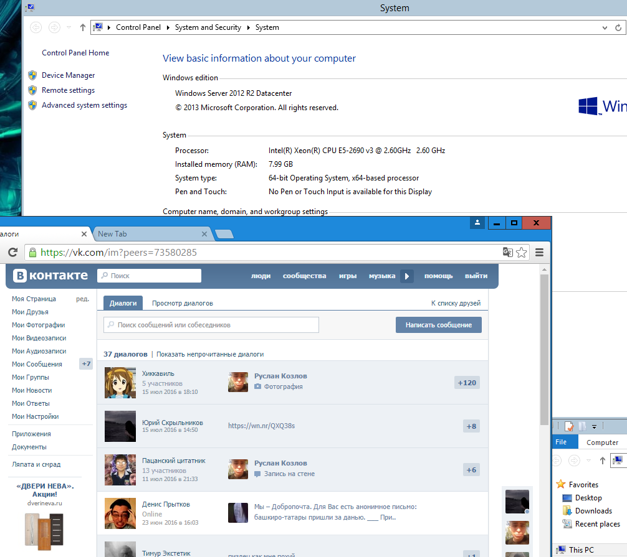The width and height of the screenshot is (627, 557).
Task: Open Remote settings
Action: pyautogui.click(x=69, y=90)
